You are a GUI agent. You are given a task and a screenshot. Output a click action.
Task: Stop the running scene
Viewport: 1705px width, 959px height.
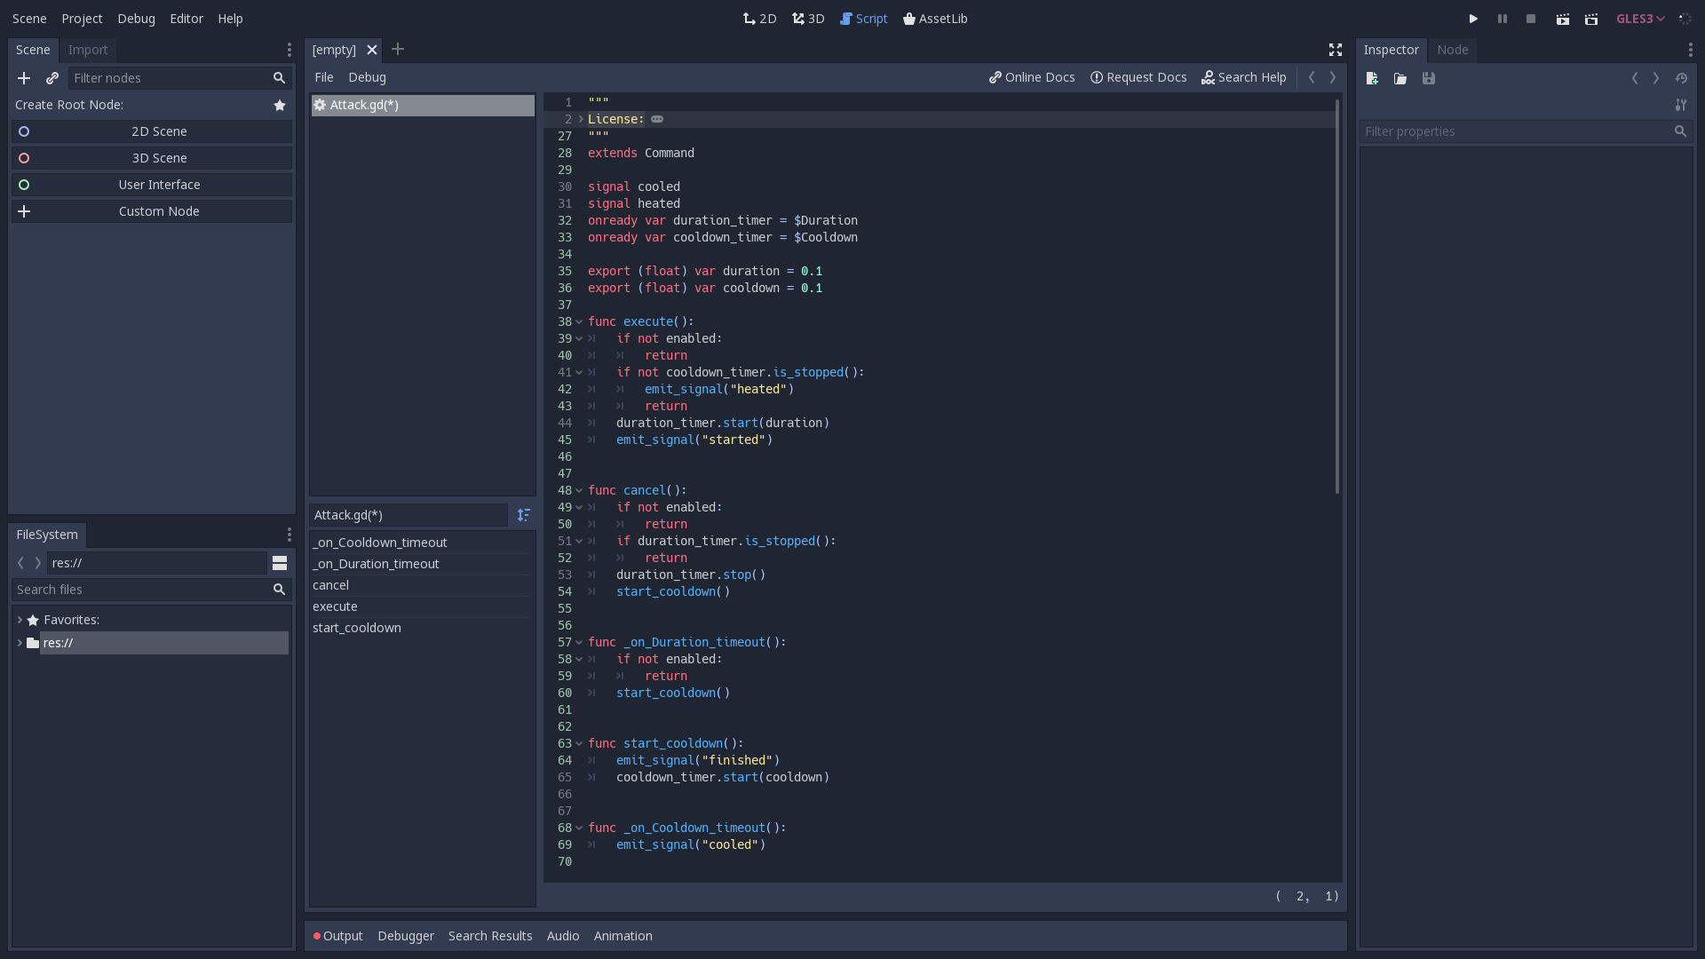1531,18
